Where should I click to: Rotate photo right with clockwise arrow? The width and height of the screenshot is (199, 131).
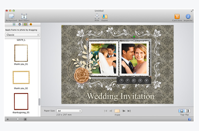click(128, 81)
